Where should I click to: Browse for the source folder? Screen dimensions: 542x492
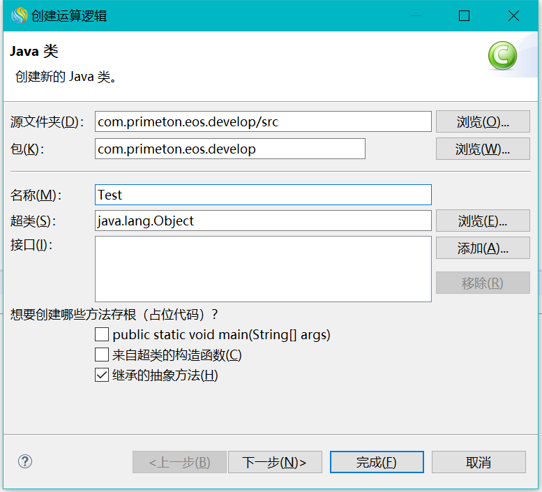click(x=483, y=121)
